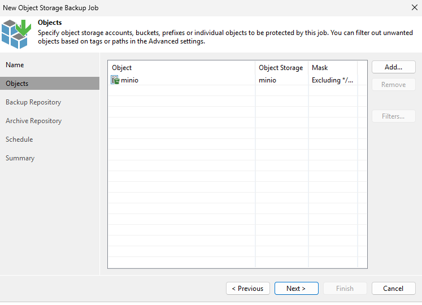Switch to the Name step

pyautogui.click(x=15, y=65)
